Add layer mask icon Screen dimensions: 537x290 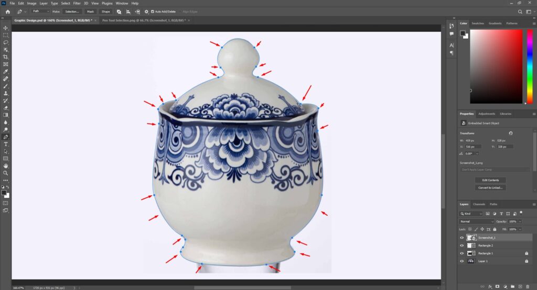(497, 286)
